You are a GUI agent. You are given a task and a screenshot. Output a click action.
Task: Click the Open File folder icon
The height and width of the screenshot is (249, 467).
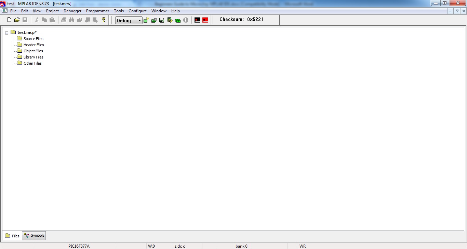point(17,20)
